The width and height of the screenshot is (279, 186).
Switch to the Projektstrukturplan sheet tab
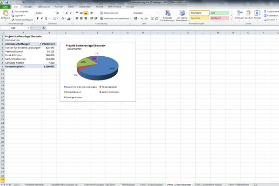[x=35, y=184]
